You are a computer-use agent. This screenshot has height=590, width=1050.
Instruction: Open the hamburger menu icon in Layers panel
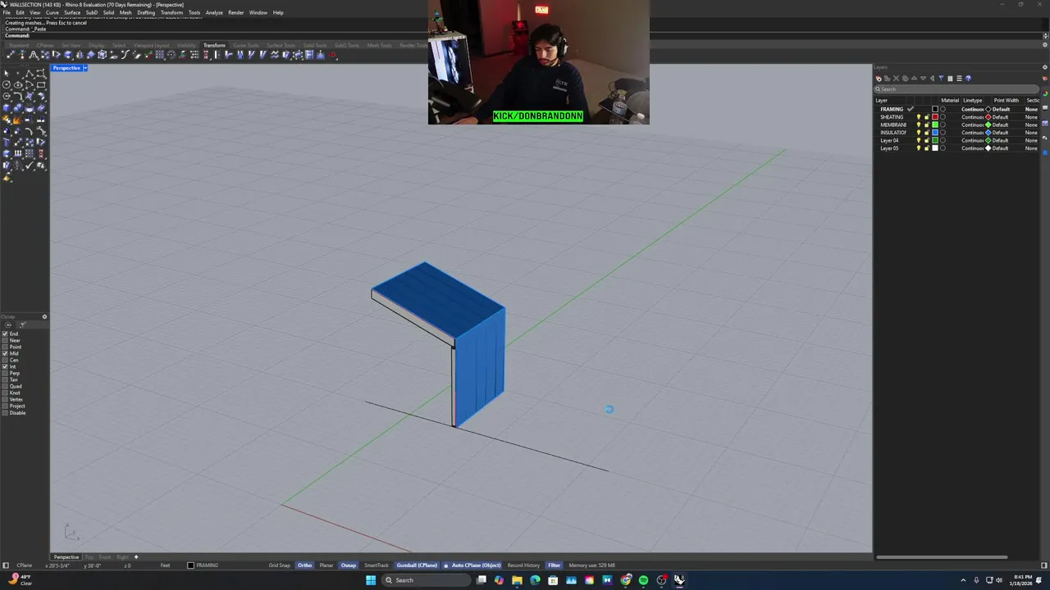960,79
